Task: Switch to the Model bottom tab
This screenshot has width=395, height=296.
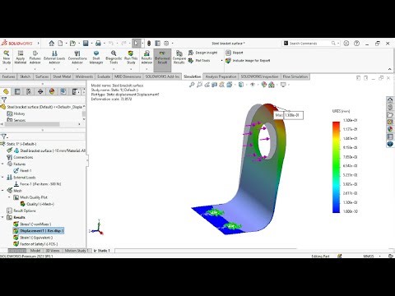Action: click(35, 251)
